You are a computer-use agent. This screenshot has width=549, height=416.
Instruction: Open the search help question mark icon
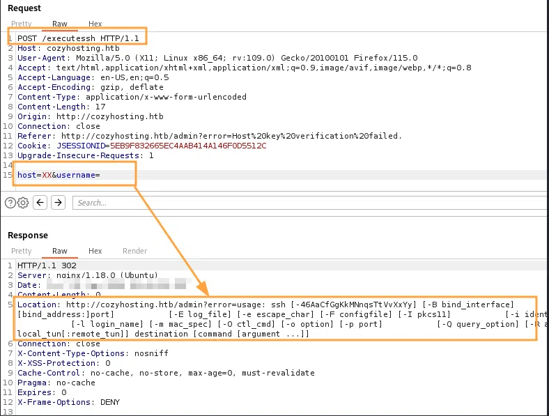click(10, 203)
